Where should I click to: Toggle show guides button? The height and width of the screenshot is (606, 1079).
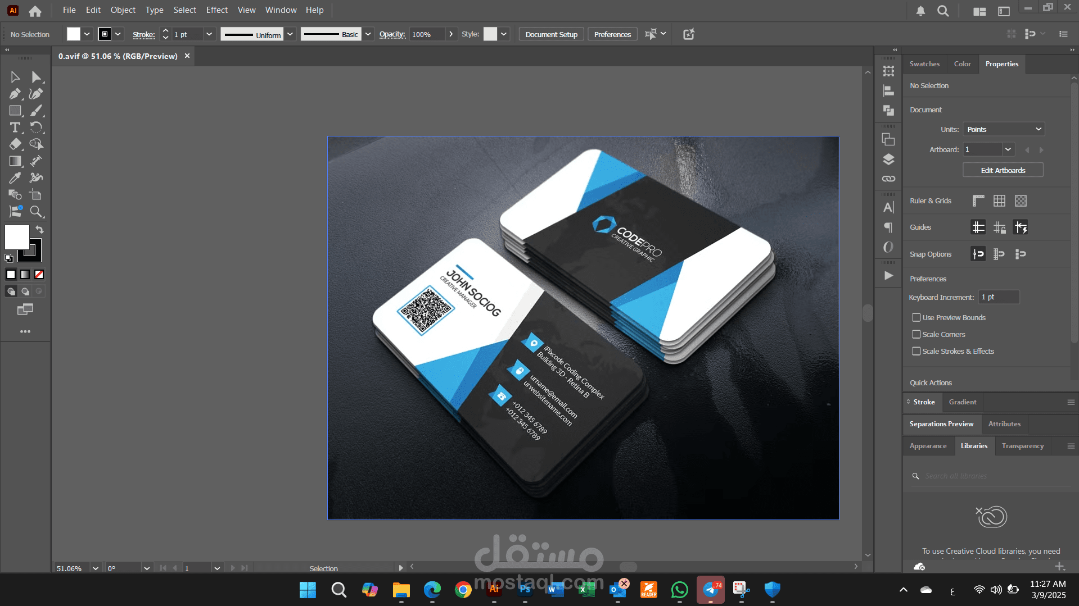click(x=978, y=227)
